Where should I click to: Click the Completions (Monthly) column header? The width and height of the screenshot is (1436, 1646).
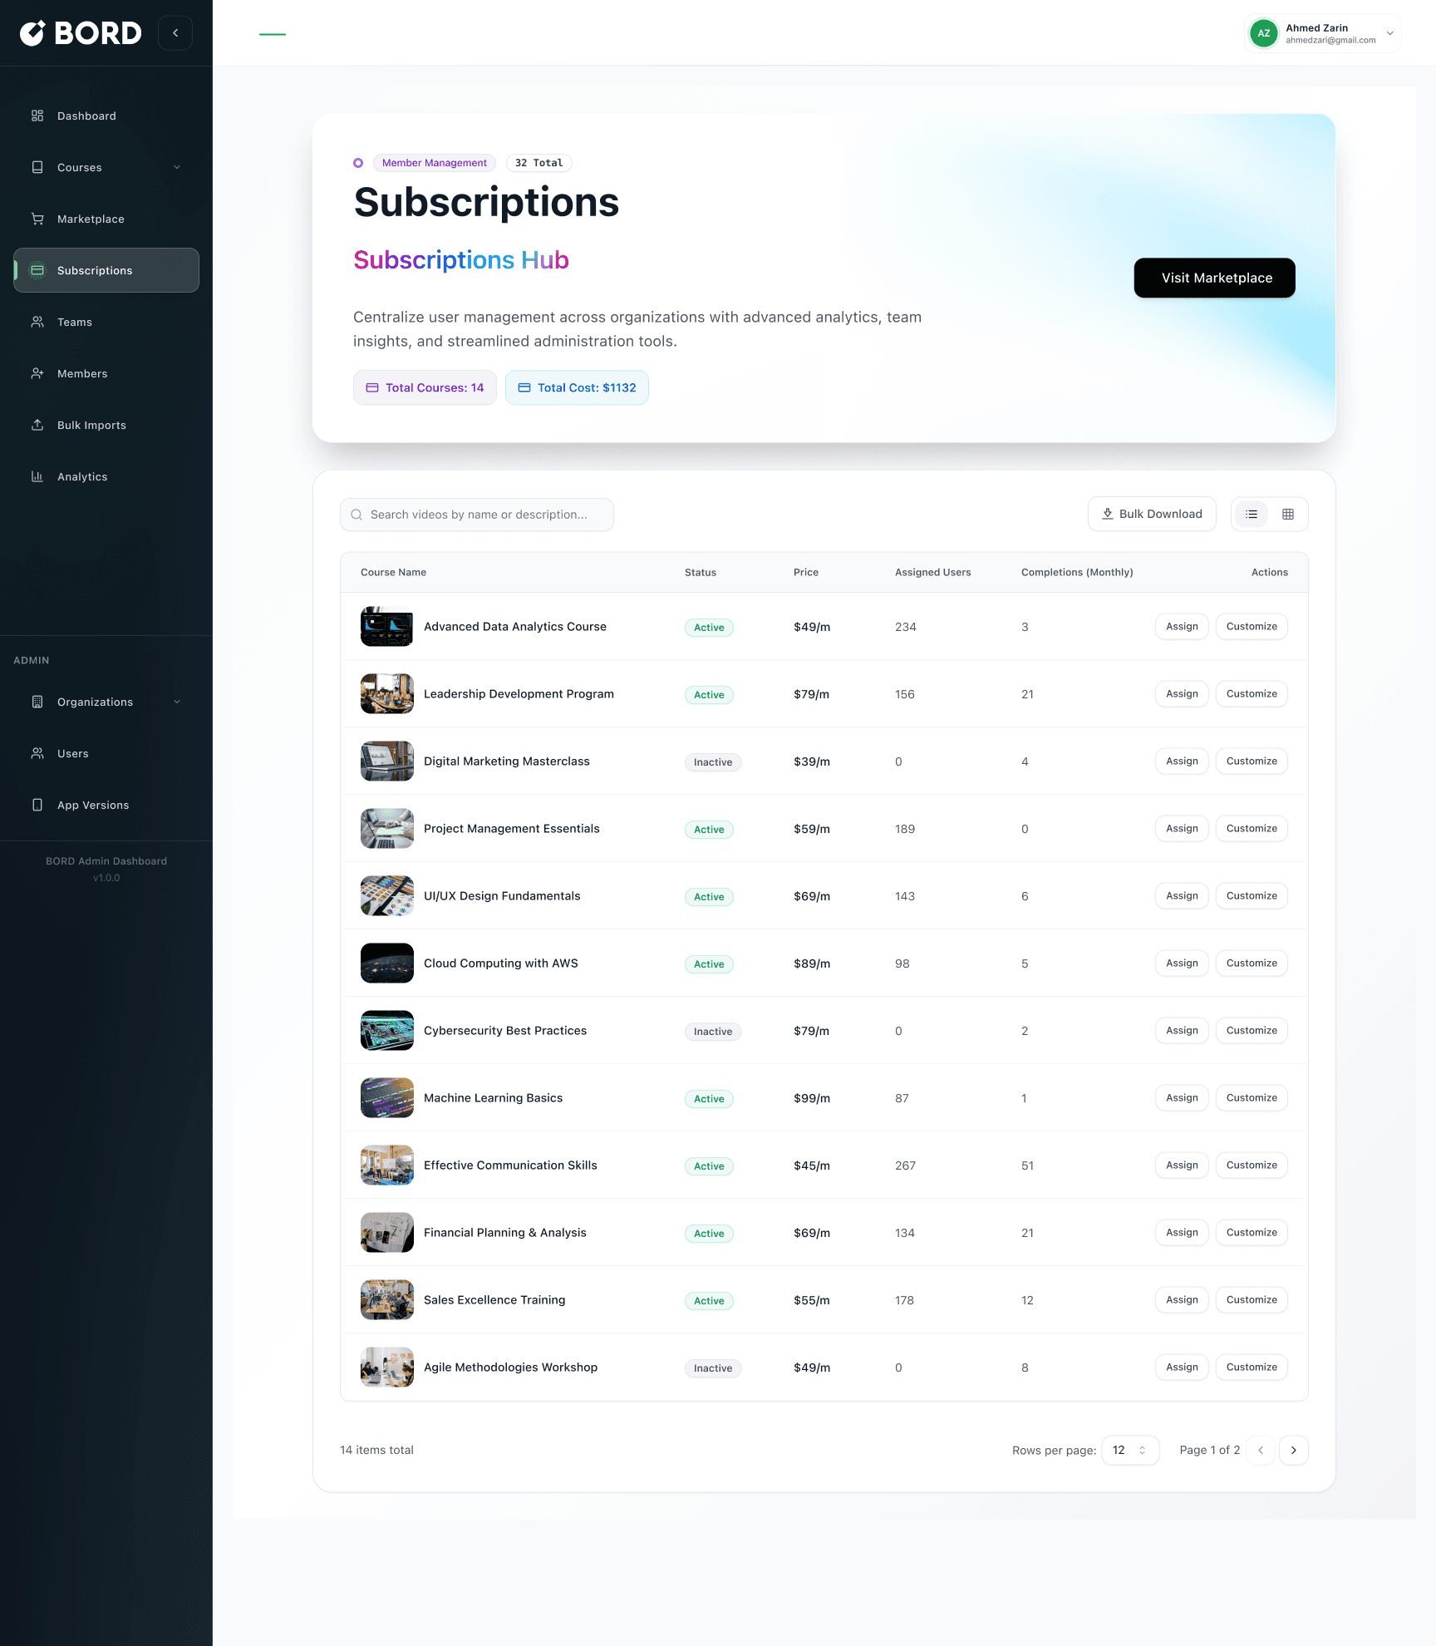click(x=1077, y=572)
